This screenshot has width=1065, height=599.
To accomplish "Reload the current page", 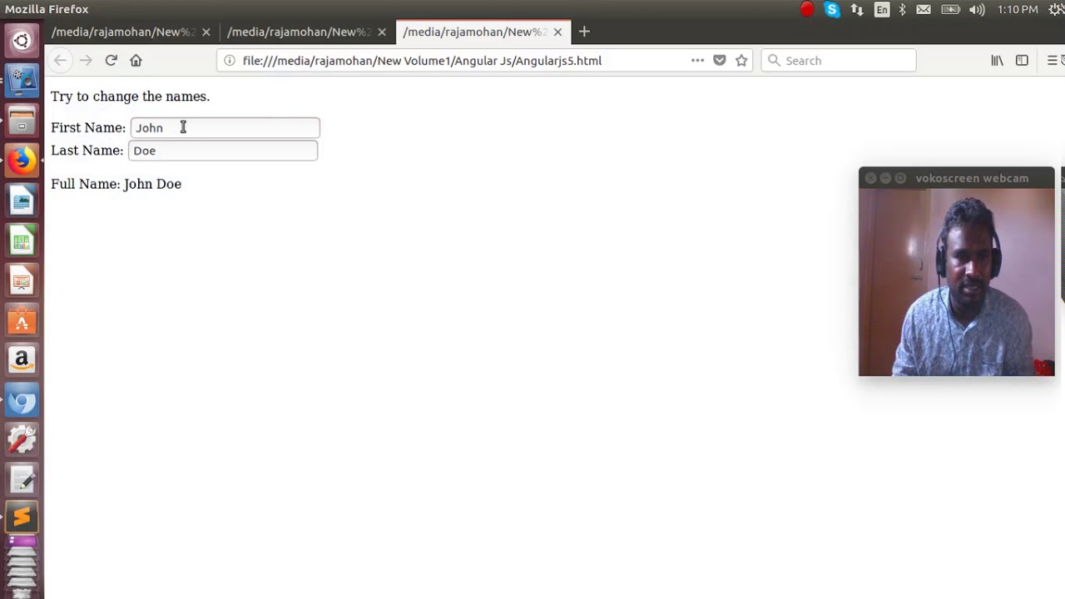I will (111, 60).
